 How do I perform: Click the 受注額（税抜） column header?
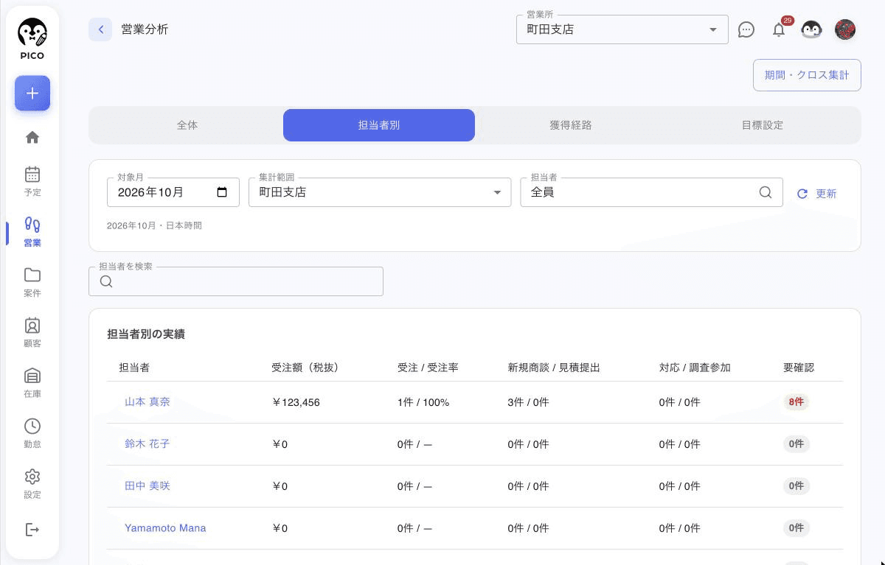click(x=305, y=368)
